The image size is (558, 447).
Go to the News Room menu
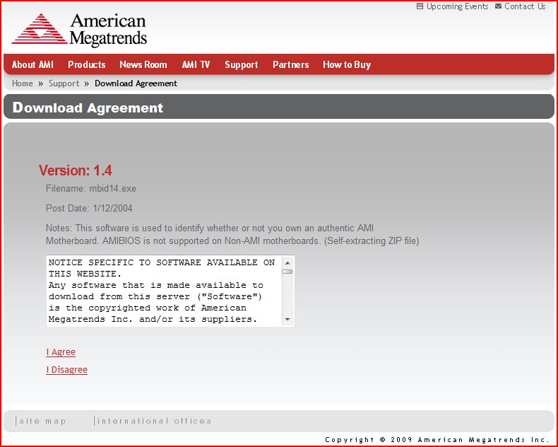click(143, 64)
